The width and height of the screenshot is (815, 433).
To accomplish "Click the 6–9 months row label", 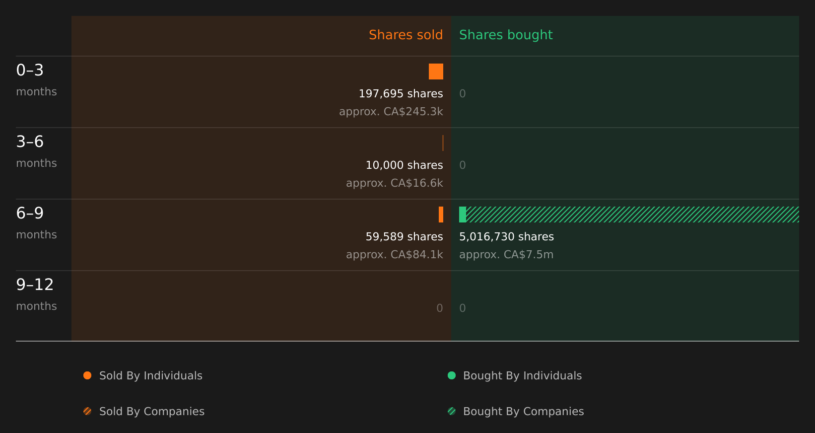I will coord(36,223).
